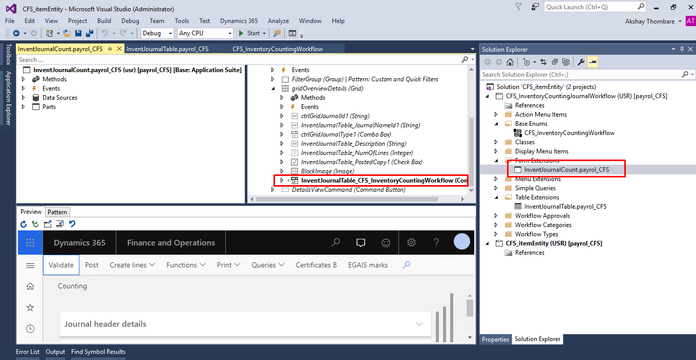
Task: Click Solution Explorer Home icon
Action: (x=510, y=62)
